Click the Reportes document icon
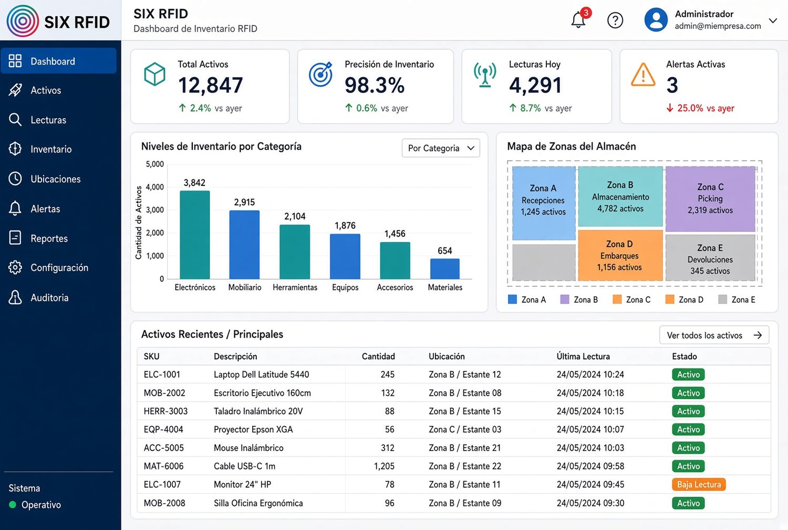This screenshot has width=788, height=530. click(x=15, y=238)
